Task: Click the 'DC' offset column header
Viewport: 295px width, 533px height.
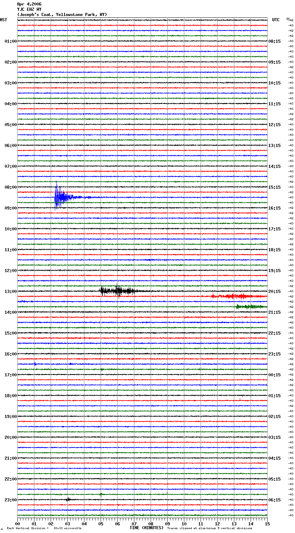Action: (x=288, y=18)
